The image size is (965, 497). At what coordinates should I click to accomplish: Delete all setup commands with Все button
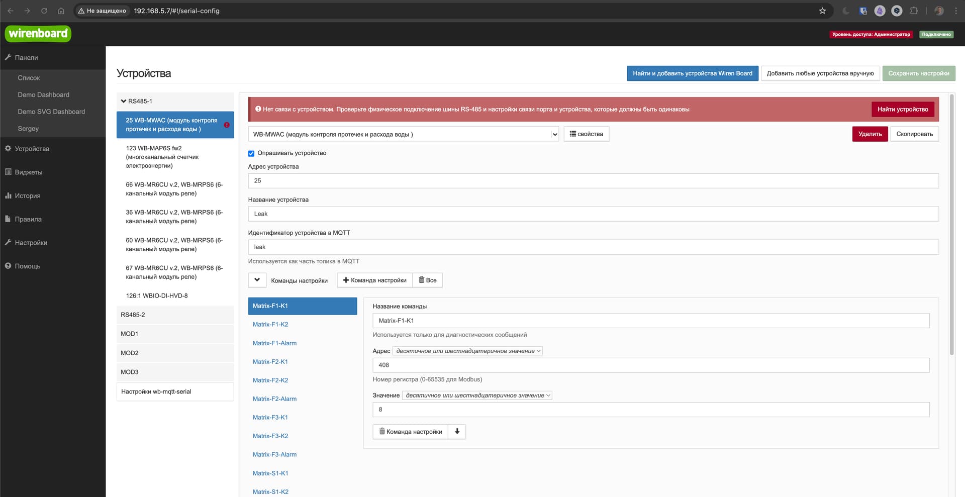[428, 280]
